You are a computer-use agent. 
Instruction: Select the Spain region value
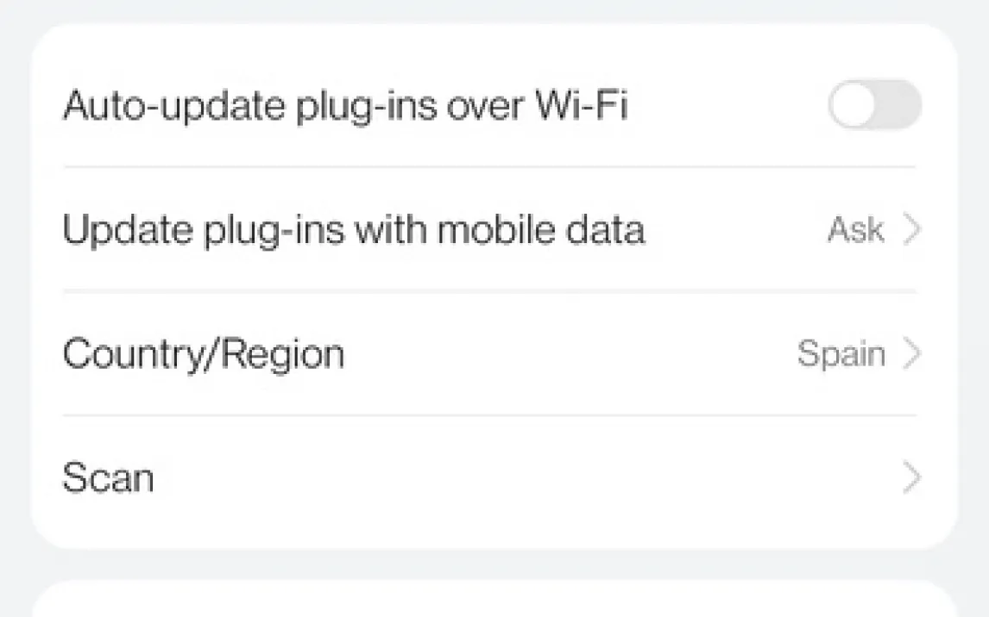pyautogui.click(x=841, y=354)
